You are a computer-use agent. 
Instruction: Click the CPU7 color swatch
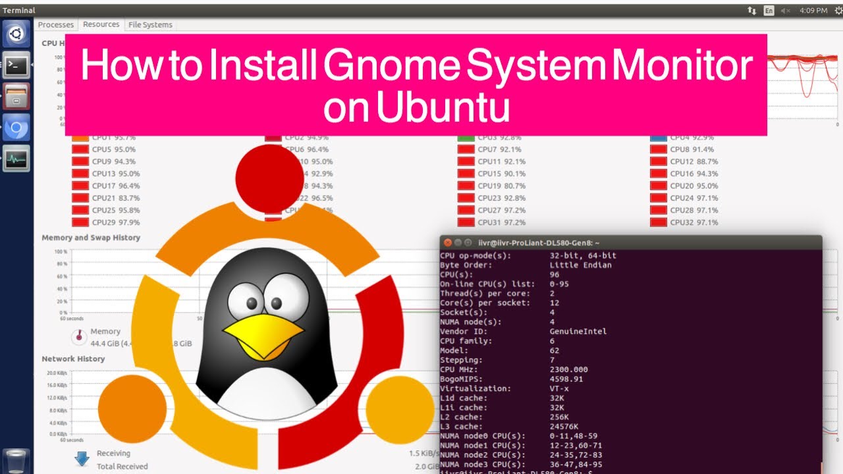coord(466,149)
